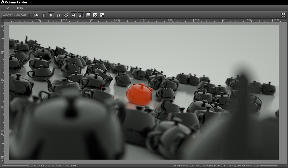The image size is (288, 168).
Task: Click the red teapot in the render
Action: [x=139, y=94]
